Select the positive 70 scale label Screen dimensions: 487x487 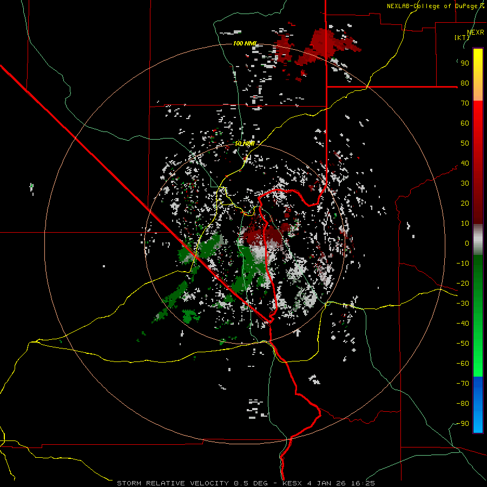pyautogui.click(x=465, y=103)
